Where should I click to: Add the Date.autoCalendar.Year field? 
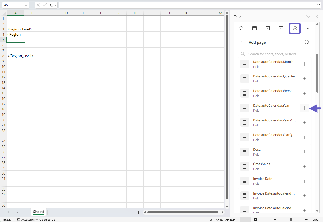coord(305,108)
